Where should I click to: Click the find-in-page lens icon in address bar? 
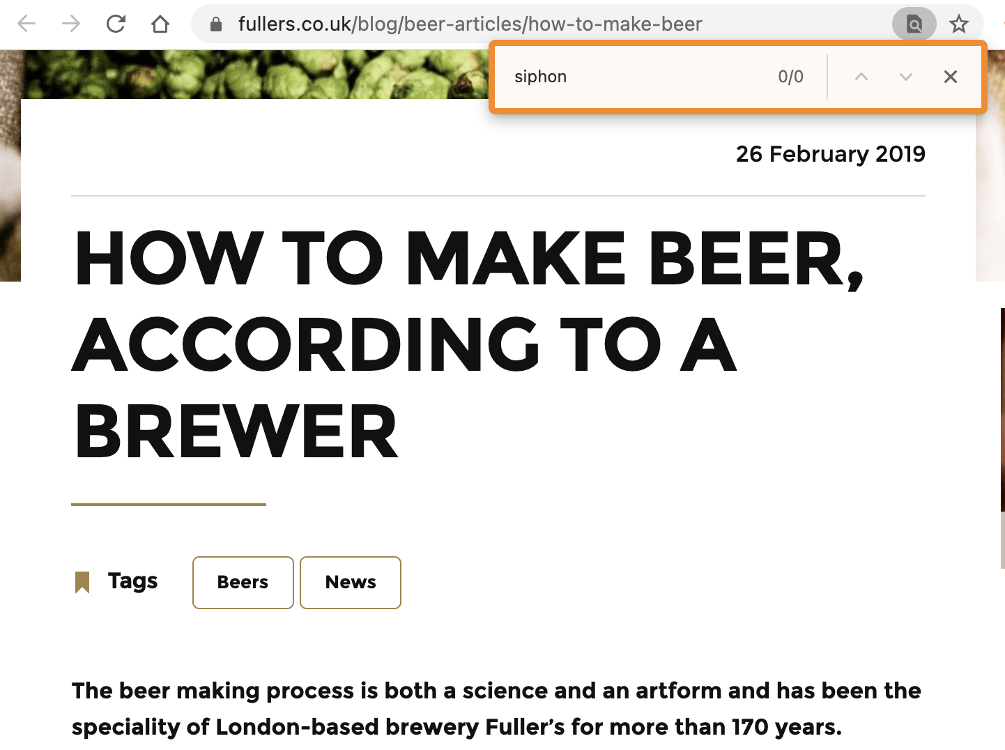point(914,24)
